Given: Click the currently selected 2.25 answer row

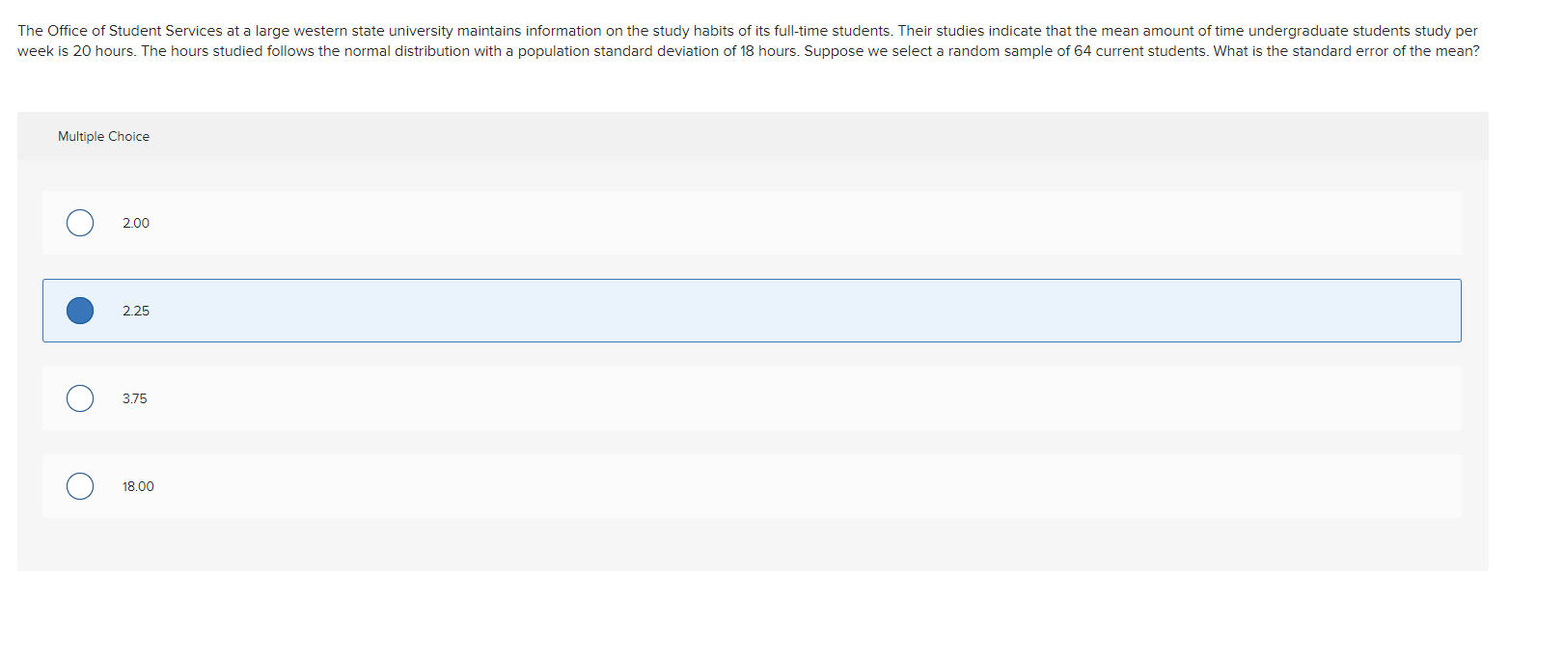Looking at the screenshot, I should (x=675, y=311).
